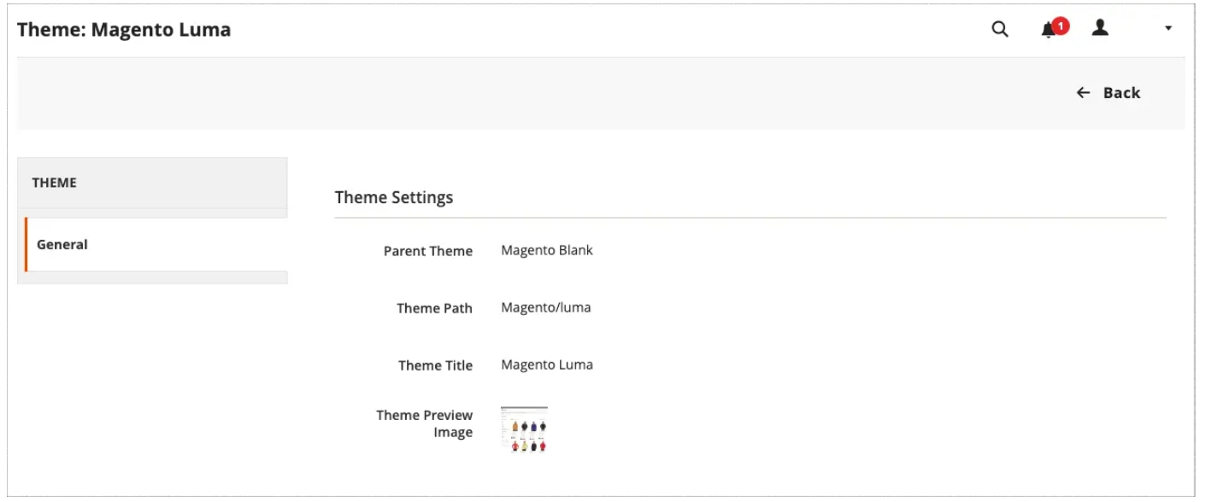Click the Theme Preview Image label
Screen dimensions: 1206x502
[425, 423]
